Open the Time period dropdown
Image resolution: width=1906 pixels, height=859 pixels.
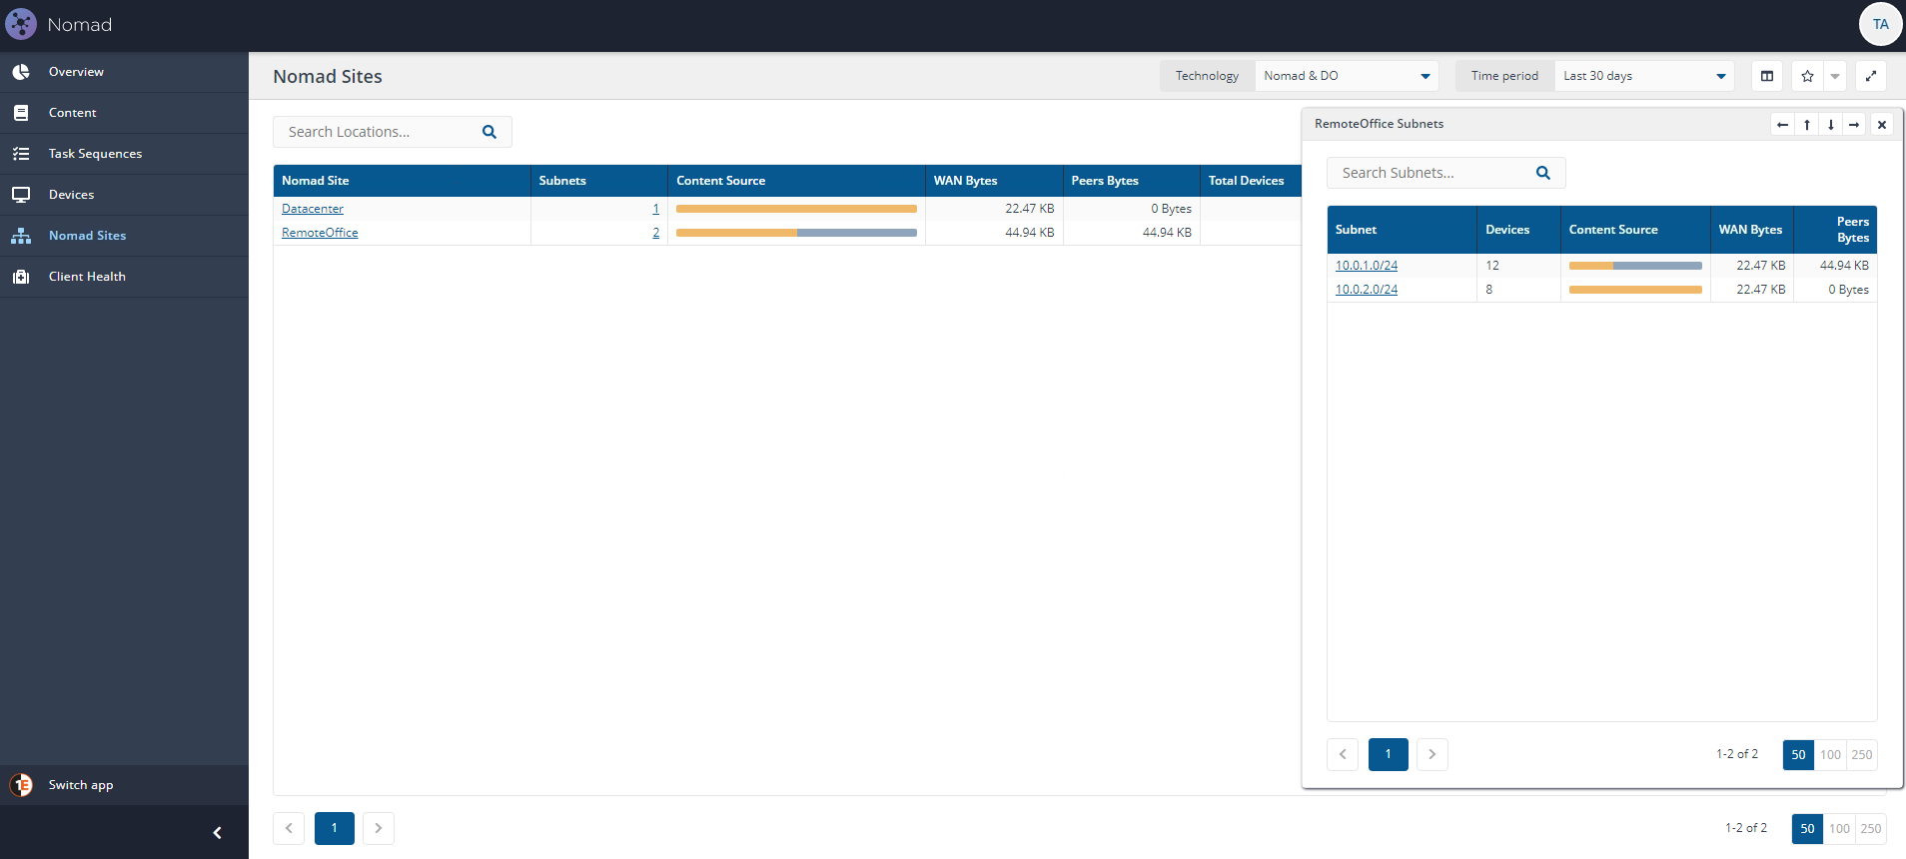1644,76
